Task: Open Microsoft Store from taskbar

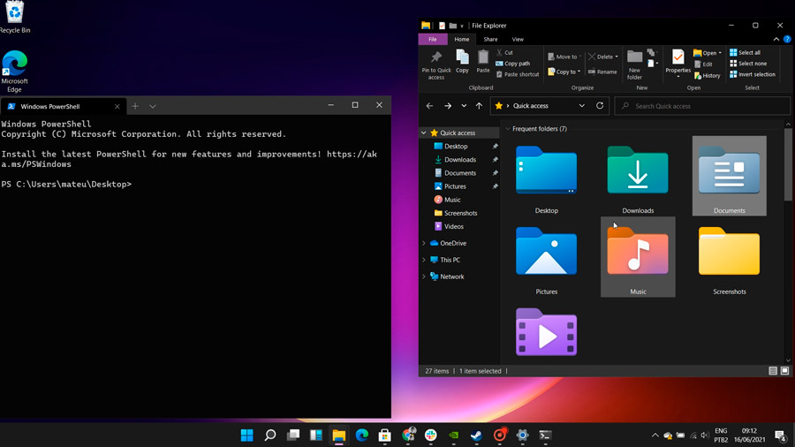Action: [385, 435]
